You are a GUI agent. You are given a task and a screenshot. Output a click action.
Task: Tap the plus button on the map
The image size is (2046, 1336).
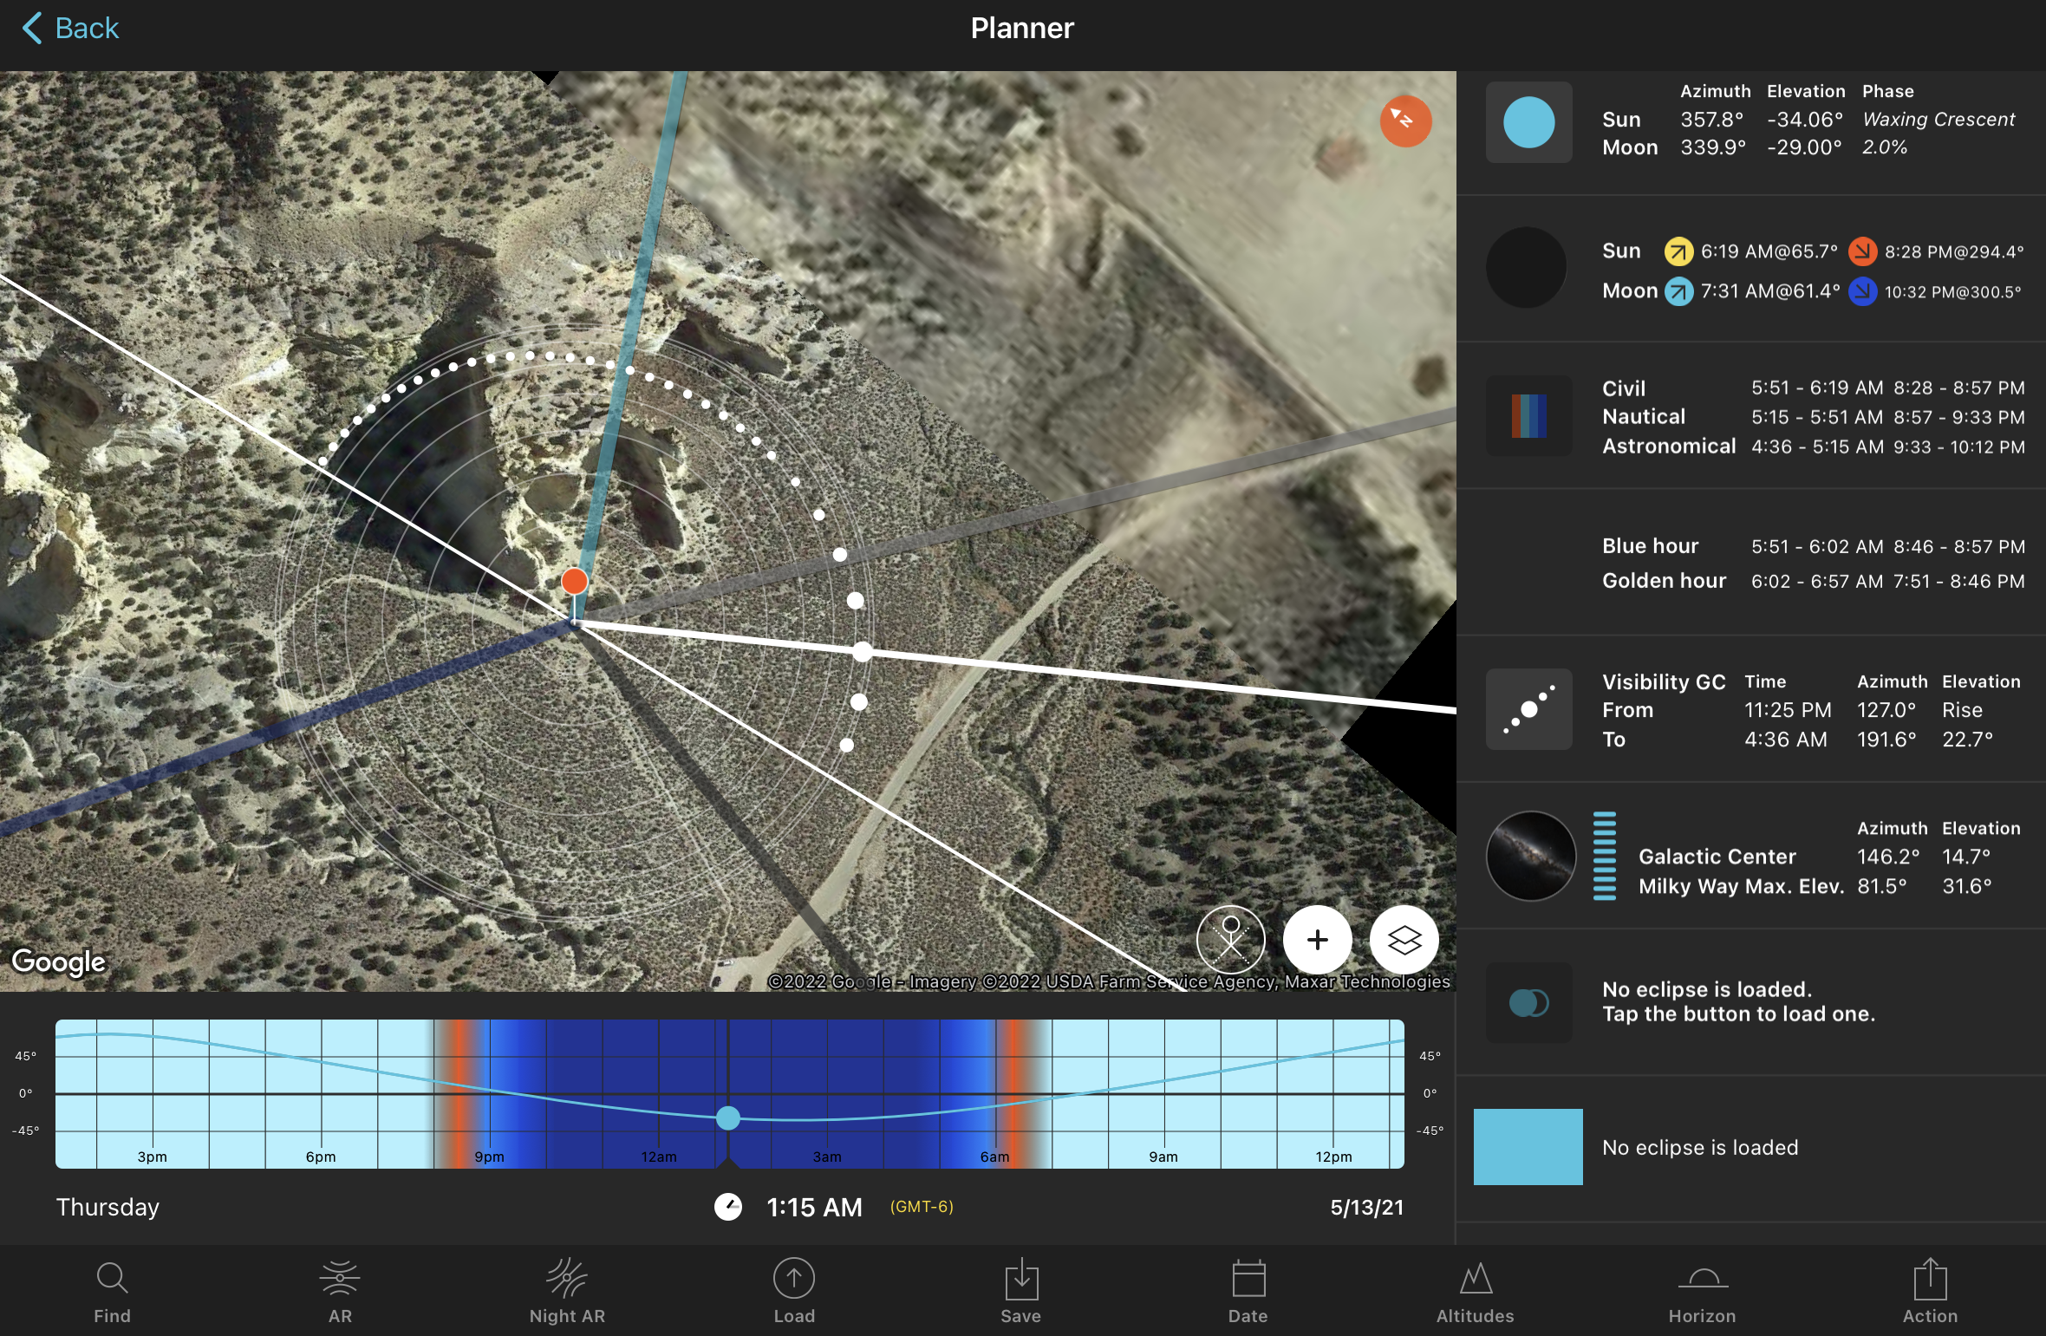pyautogui.click(x=1317, y=940)
